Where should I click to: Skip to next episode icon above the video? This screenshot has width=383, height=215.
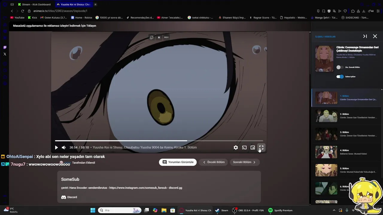(x=159, y=37)
